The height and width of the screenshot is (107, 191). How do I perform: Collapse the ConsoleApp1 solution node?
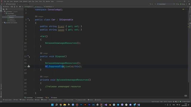point(3,12)
